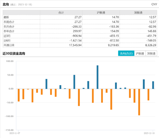Select the 开通以来 row label
This screenshot has height=138, width=159.
point(9,45)
